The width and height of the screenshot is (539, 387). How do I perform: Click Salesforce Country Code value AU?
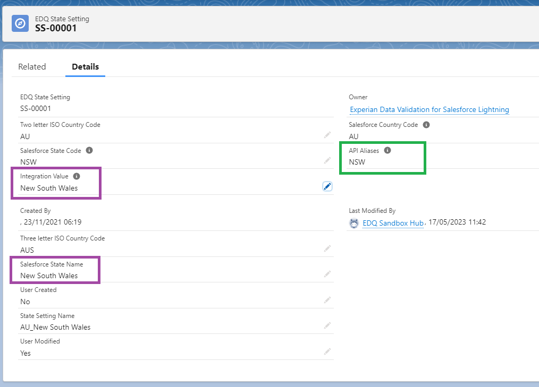pyautogui.click(x=353, y=136)
